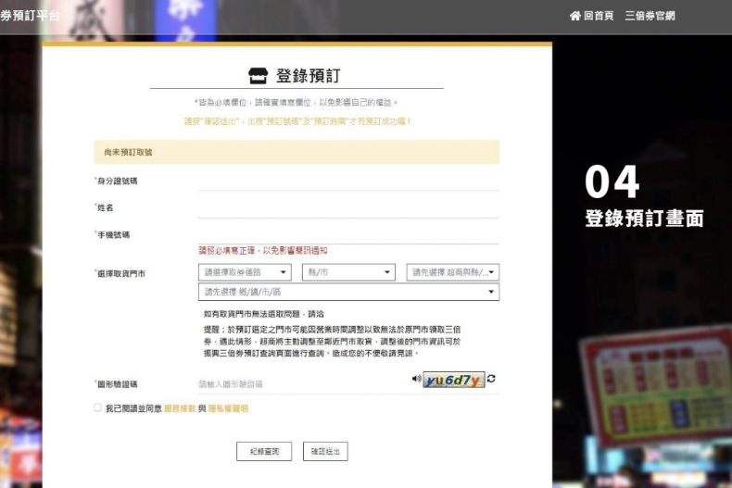The width and height of the screenshot is (732, 488).
Task: Open the 縣/市 dropdown
Action: 348,272
